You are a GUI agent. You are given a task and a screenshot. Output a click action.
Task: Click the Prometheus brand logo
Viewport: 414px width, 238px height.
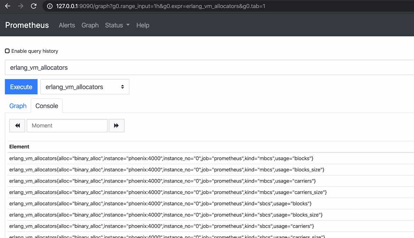pos(27,25)
